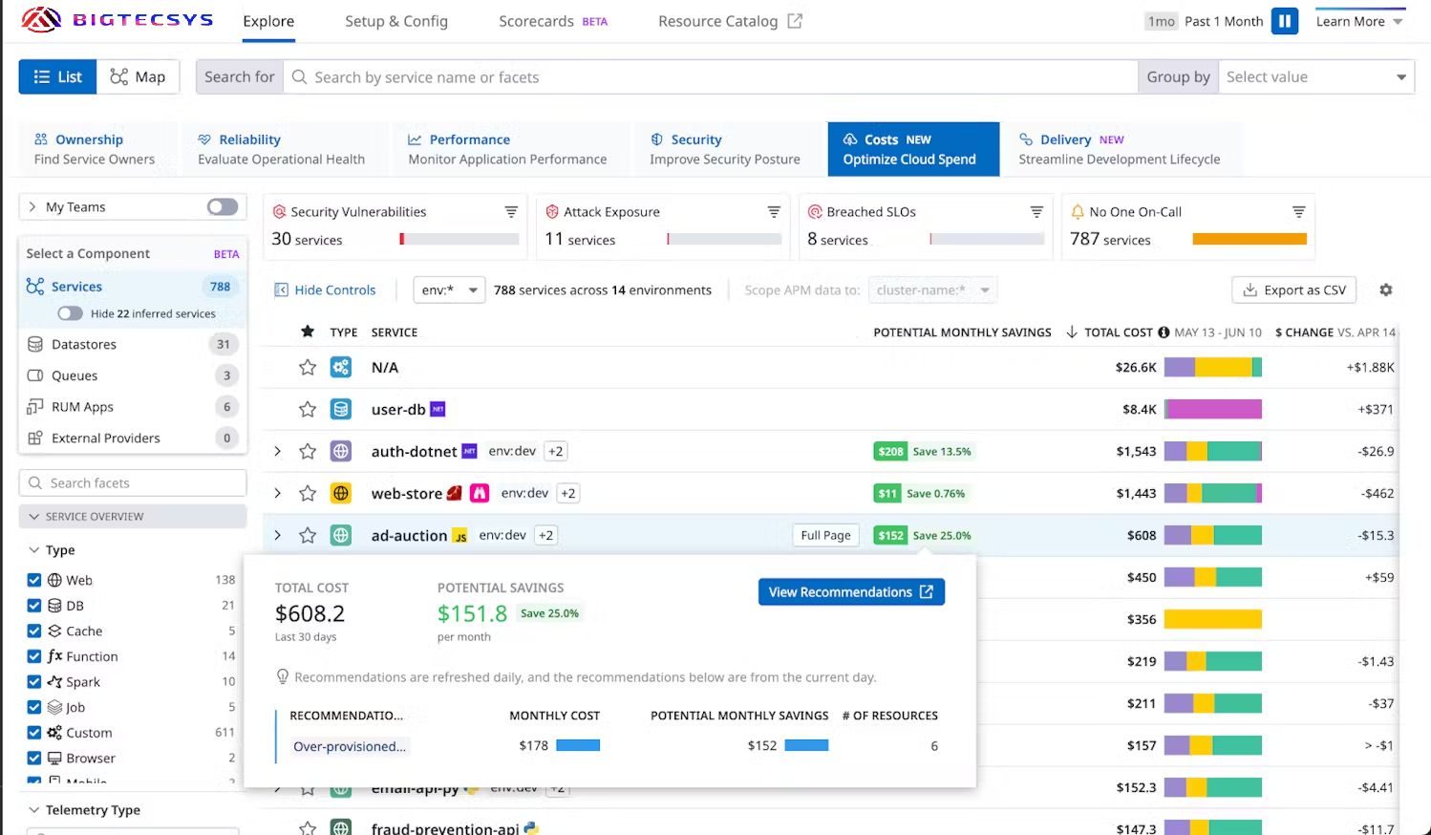
Task: Click the View Recommendations button
Action: 851,592
